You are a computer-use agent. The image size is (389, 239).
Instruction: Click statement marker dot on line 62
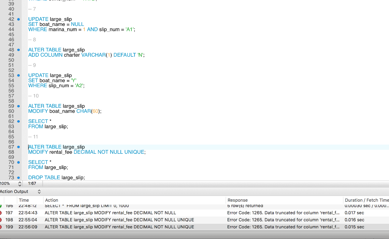pos(18,121)
